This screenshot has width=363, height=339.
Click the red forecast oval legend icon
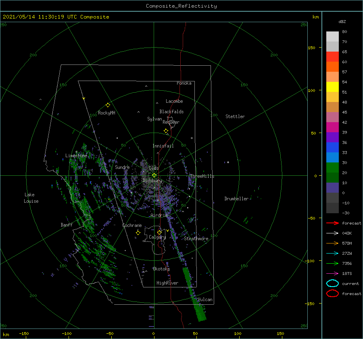click(x=332, y=293)
